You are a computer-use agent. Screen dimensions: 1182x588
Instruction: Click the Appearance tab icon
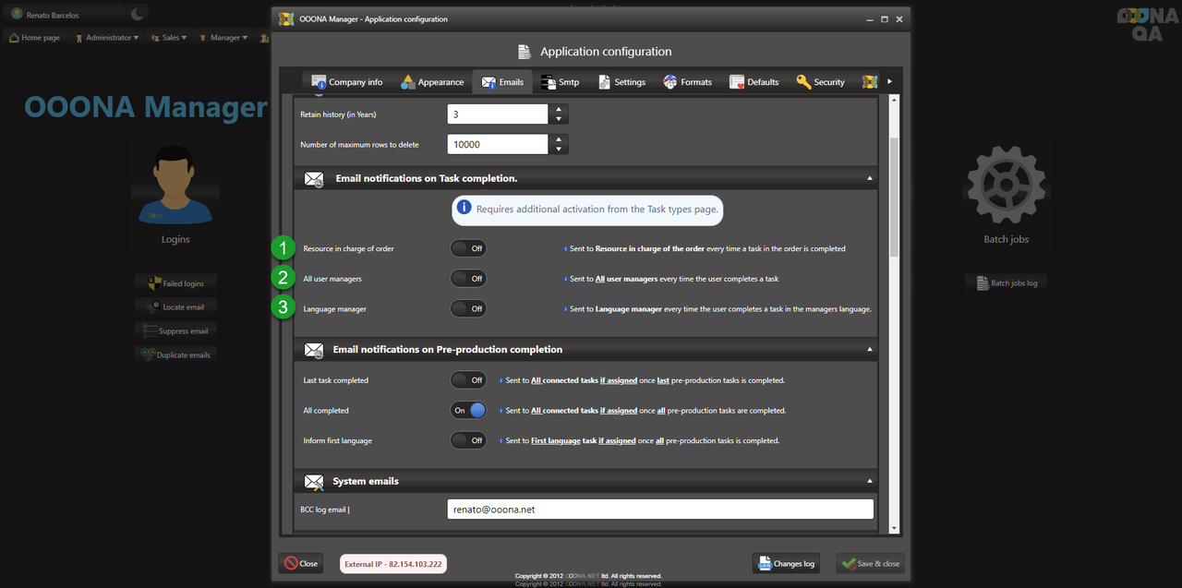coord(408,82)
